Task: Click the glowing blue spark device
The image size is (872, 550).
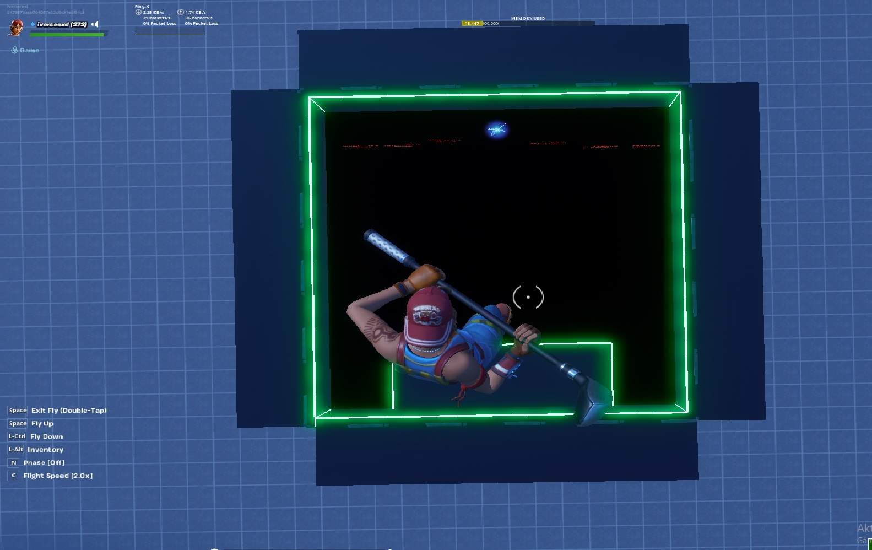Action: [x=497, y=130]
